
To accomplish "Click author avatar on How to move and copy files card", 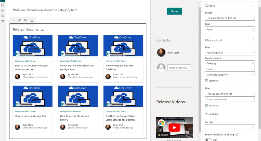I will [17, 127].
